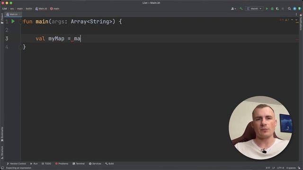Click the read-only lock icon in status bar

click(299, 168)
